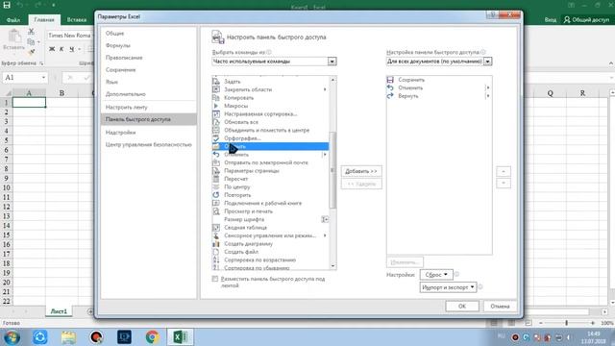The image size is (615, 346).
Task: Select the Язык options category
Action: (x=111, y=82)
